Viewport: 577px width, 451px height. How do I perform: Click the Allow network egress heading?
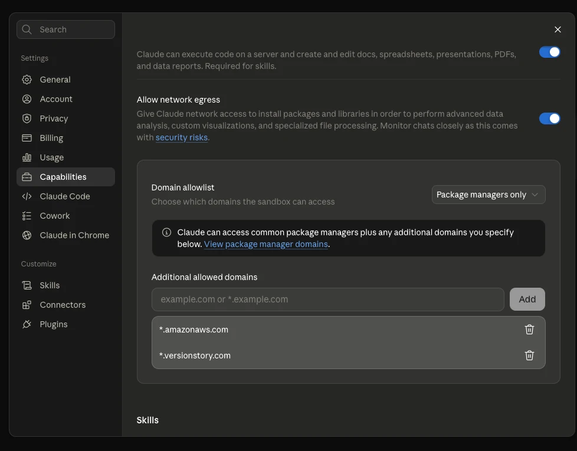(178, 100)
